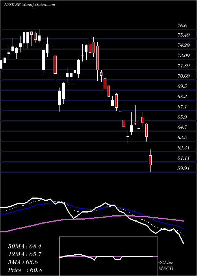The height and width of the screenshot is (276, 197).
Task: Click the 65.9 price axis label
Action: tap(182, 117)
